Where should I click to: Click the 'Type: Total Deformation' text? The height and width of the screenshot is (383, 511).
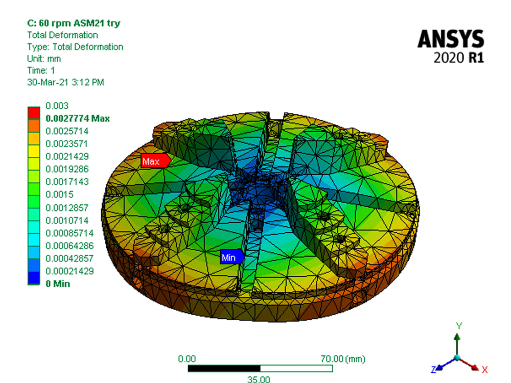tap(75, 47)
